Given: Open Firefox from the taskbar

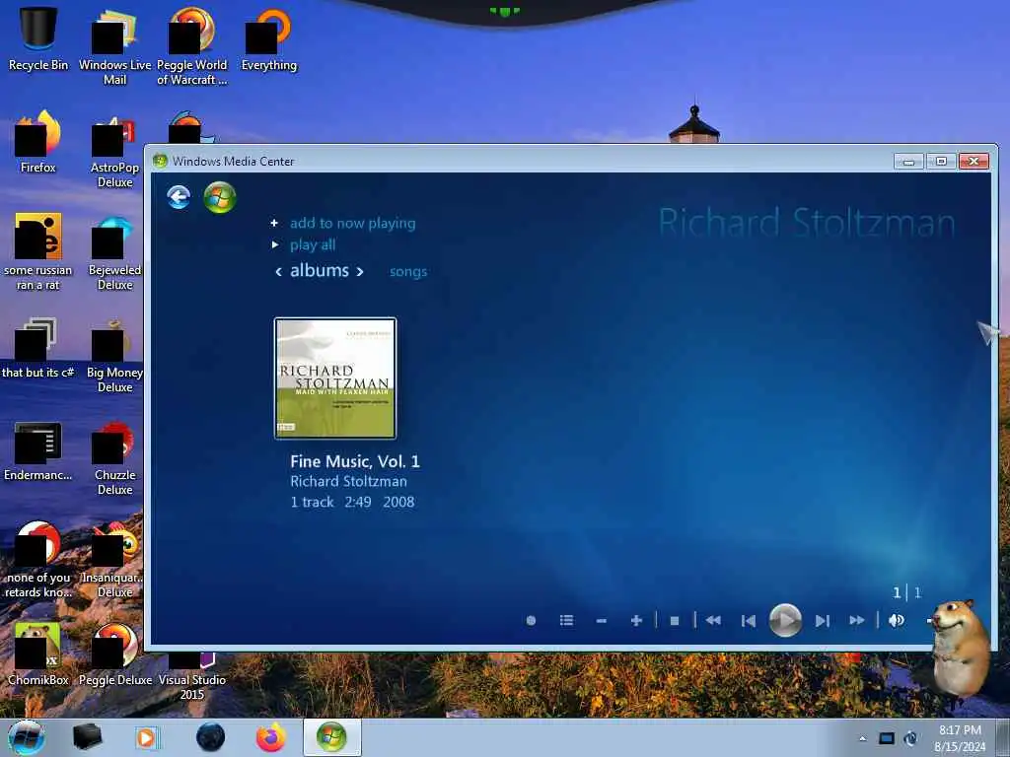Looking at the screenshot, I should (271, 737).
